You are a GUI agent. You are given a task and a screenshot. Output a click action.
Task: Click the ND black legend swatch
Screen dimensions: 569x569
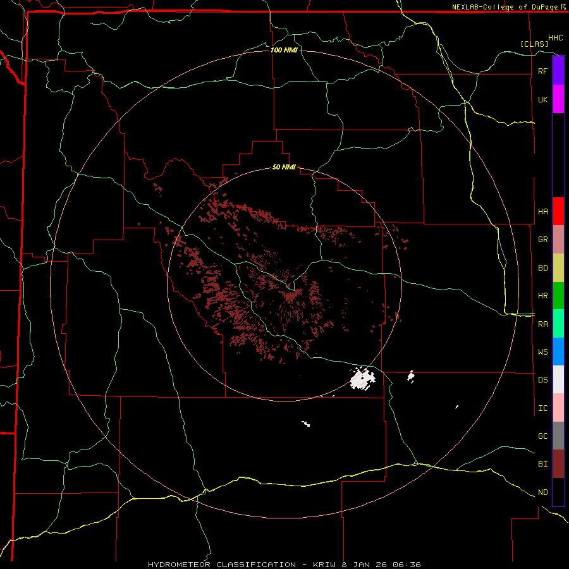(x=558, y=492)
